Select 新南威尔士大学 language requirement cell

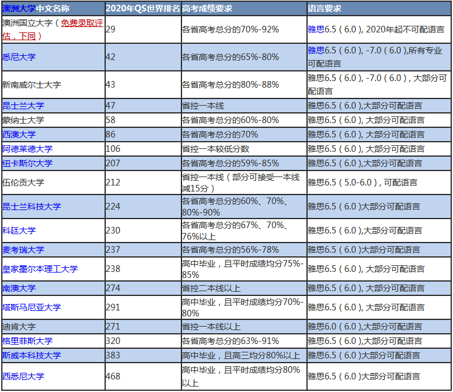[x=379, y=85]
